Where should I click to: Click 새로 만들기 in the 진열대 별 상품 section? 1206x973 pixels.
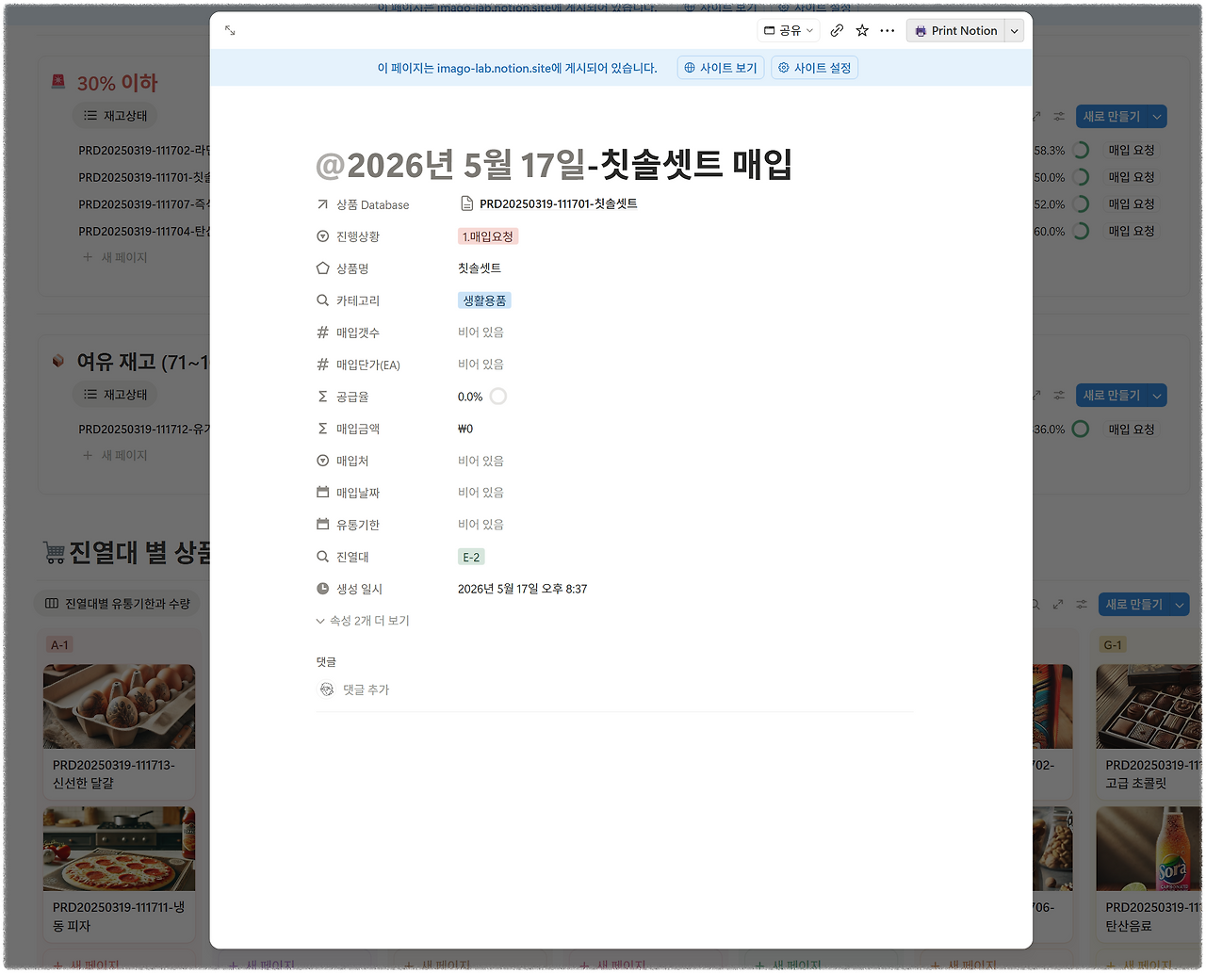pos(1134,604)
